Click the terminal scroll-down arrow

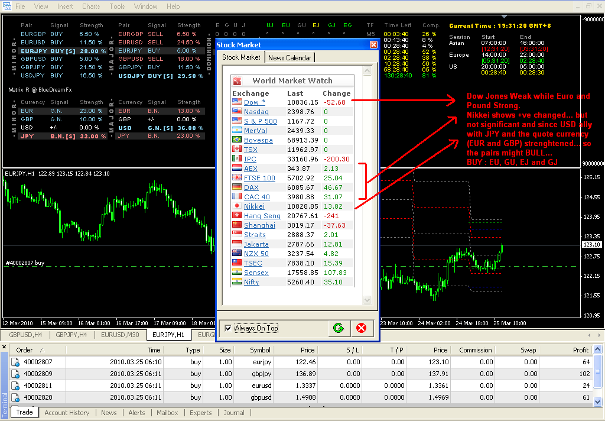[x=598, y=401]
